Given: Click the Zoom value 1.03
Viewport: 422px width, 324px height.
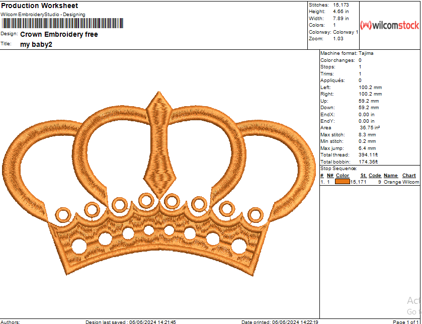Looking at the screenshot, I should tap(338, 39).
